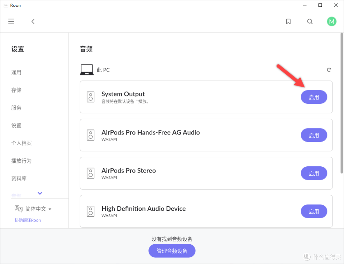Viewport: 344px width, 264px height.
Task: Click the AirPods Pro Stereo speaker icon
Action: (x=91, y=173)
